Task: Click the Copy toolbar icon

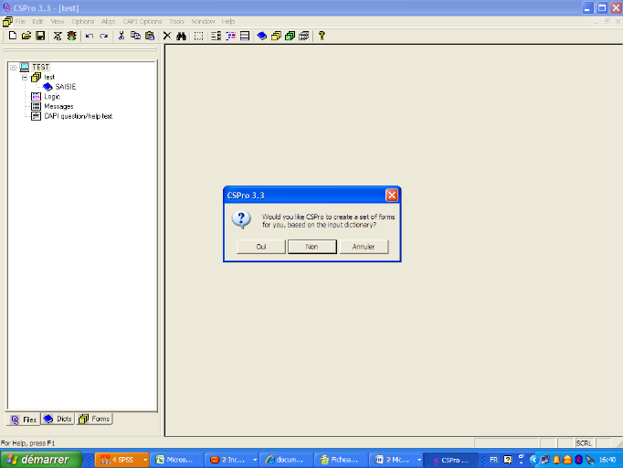Action: pyautogui.click(x=135, y=36)
